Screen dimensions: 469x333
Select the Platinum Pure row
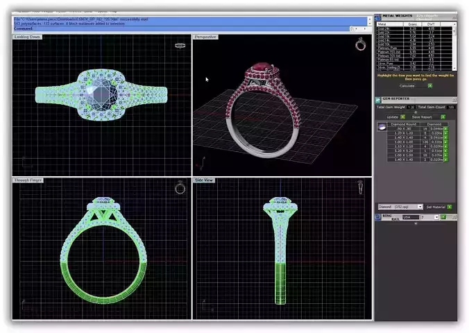415,48
